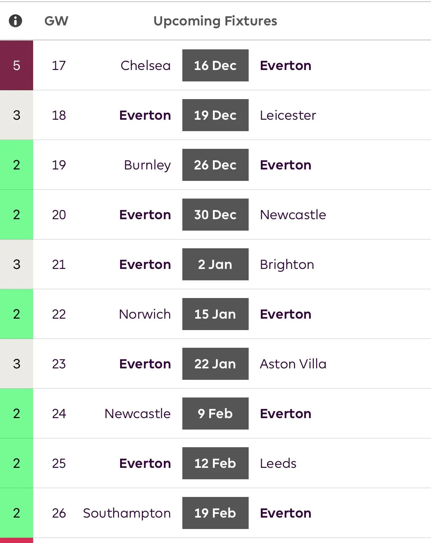Click the info icon in header

click(15, 21)
